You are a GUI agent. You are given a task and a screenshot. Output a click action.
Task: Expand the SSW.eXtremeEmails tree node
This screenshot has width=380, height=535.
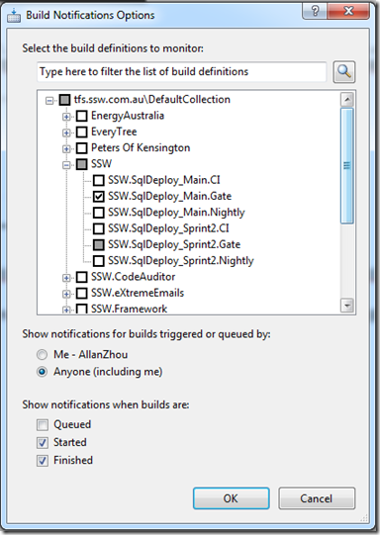(x=66, y=294)
